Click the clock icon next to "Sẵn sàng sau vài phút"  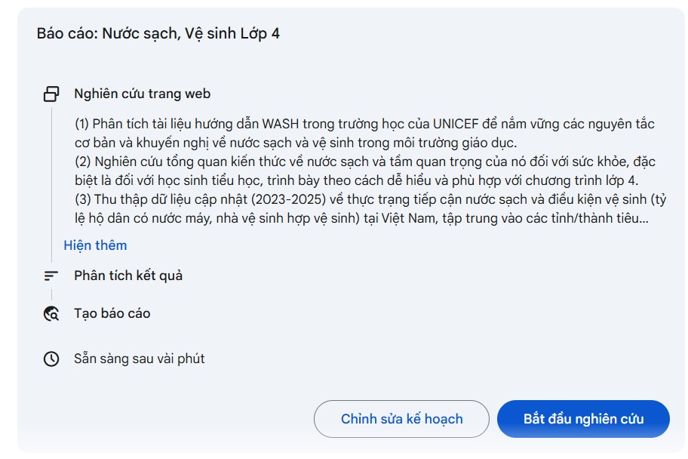point(51,359)
